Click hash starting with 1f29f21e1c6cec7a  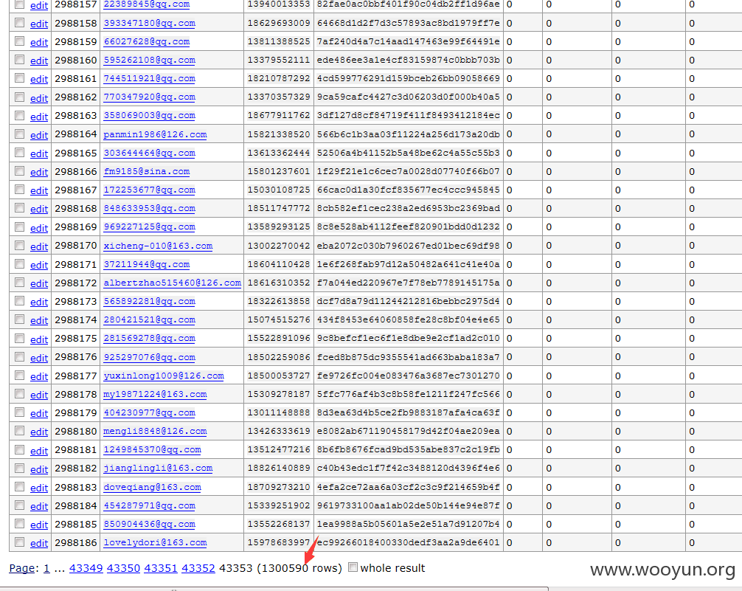click(x=409, y=171)
